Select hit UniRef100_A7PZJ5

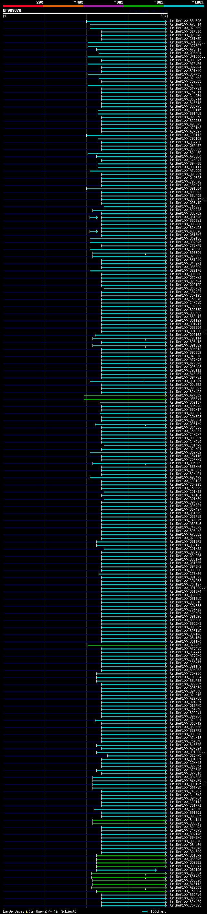[x=185, y=770]
